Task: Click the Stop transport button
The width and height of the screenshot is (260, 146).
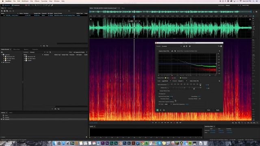Action: 153,122
